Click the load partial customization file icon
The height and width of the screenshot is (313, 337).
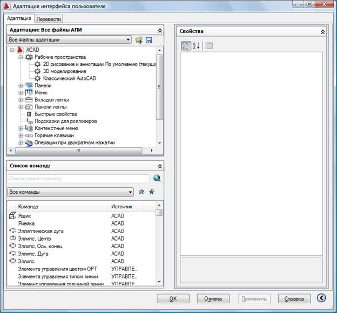coord(139,40)
